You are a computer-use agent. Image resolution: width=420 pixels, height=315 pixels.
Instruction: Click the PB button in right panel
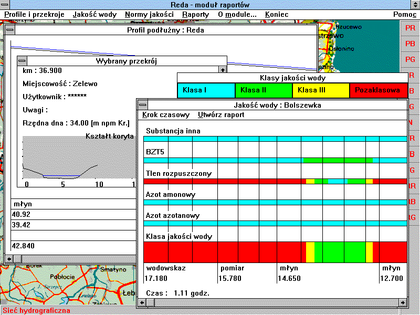pos(410,44)
